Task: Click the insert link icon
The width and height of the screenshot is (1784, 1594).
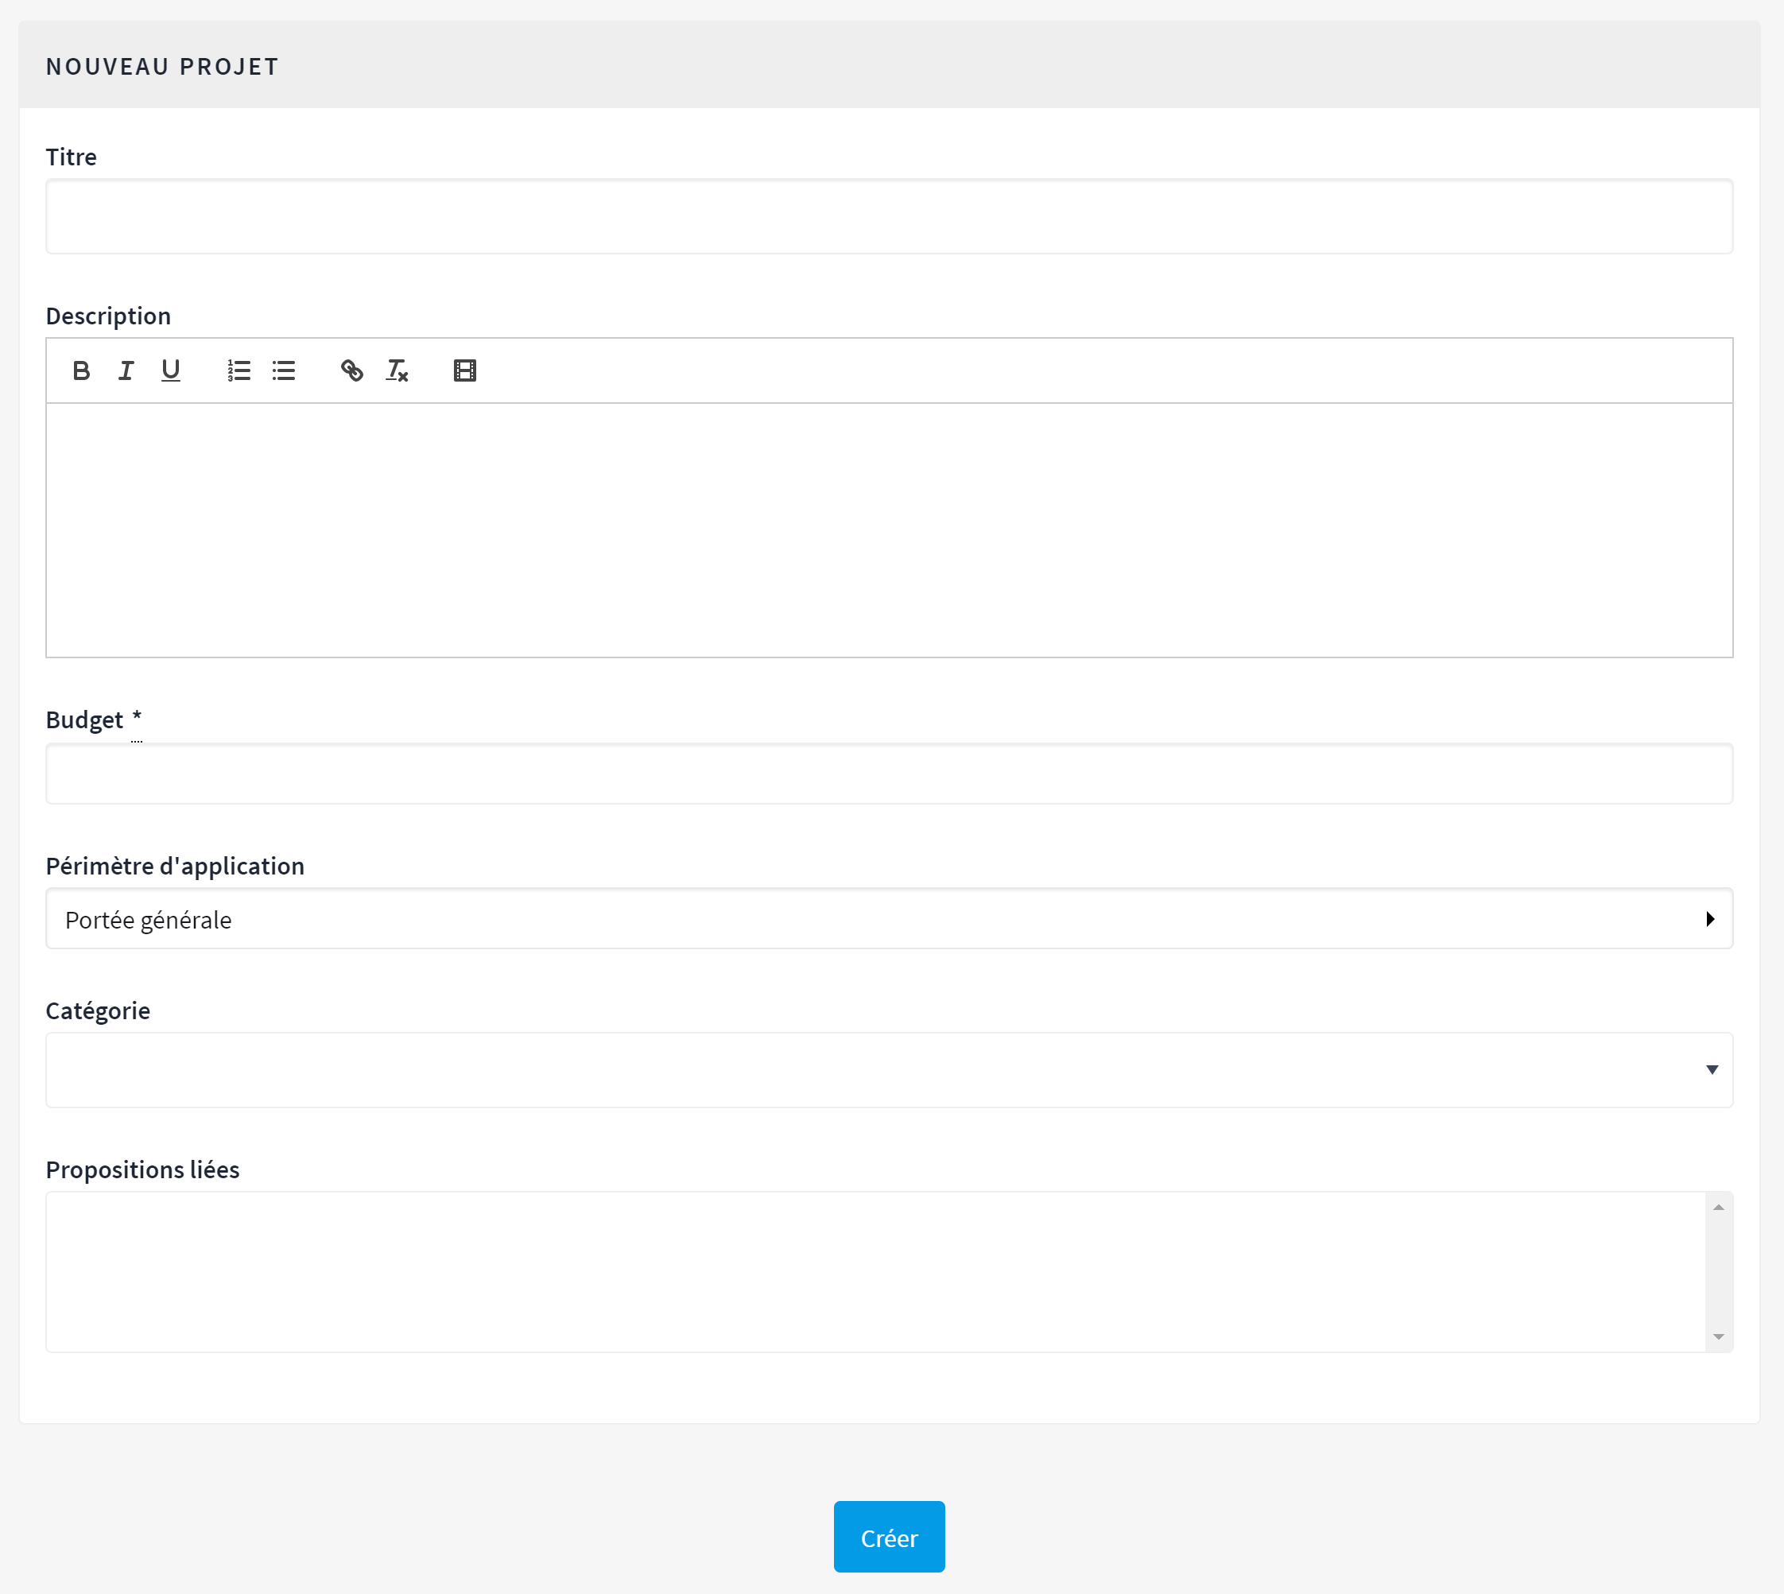Action: pos(352,370)
